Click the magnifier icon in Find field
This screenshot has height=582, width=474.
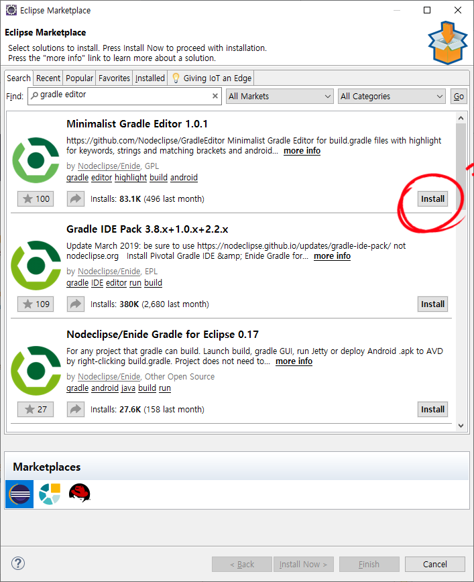click(34, 95)
